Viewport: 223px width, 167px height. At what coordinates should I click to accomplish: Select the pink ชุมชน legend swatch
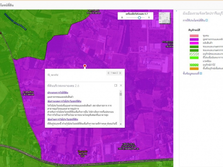(194, 36)
